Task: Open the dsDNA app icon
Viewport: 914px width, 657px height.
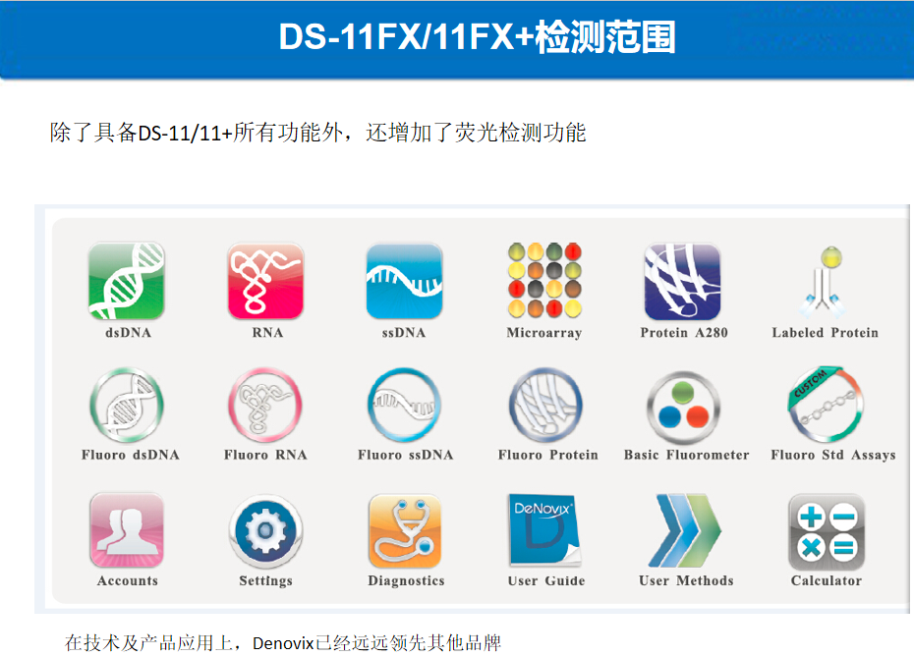Action: click(x=127, y=281)
